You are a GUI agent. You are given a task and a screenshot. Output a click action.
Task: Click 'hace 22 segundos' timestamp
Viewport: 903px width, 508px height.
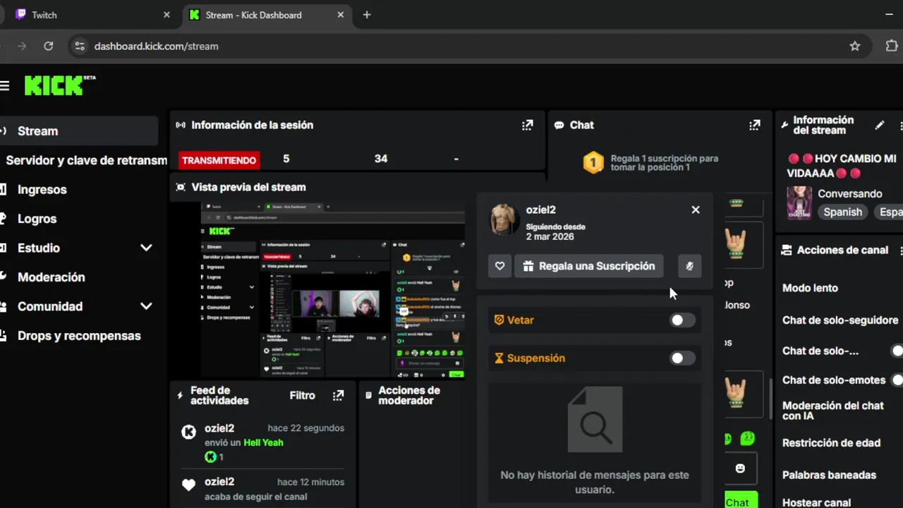[x=305, y=428]
